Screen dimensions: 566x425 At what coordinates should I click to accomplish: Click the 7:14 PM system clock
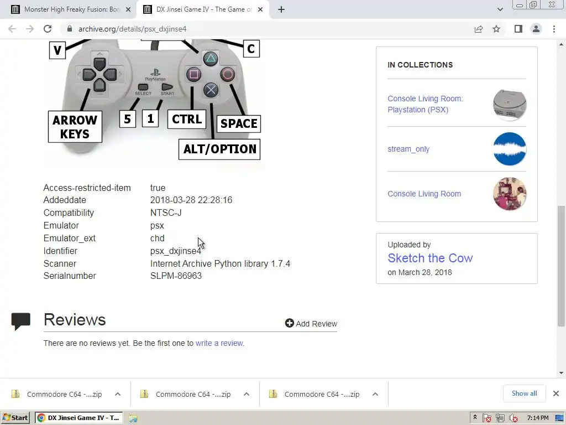point(537,418)
